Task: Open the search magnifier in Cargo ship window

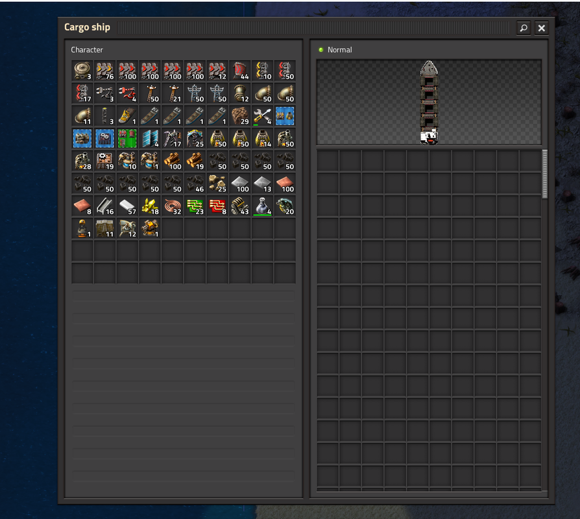Action: pos(524,28)
